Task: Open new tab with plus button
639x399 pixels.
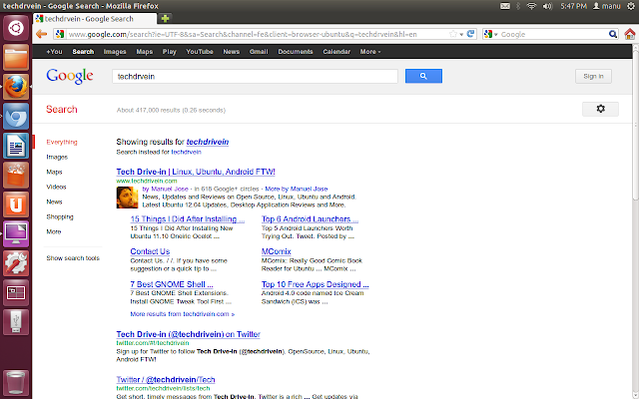Action: click(x=165, y=18)
